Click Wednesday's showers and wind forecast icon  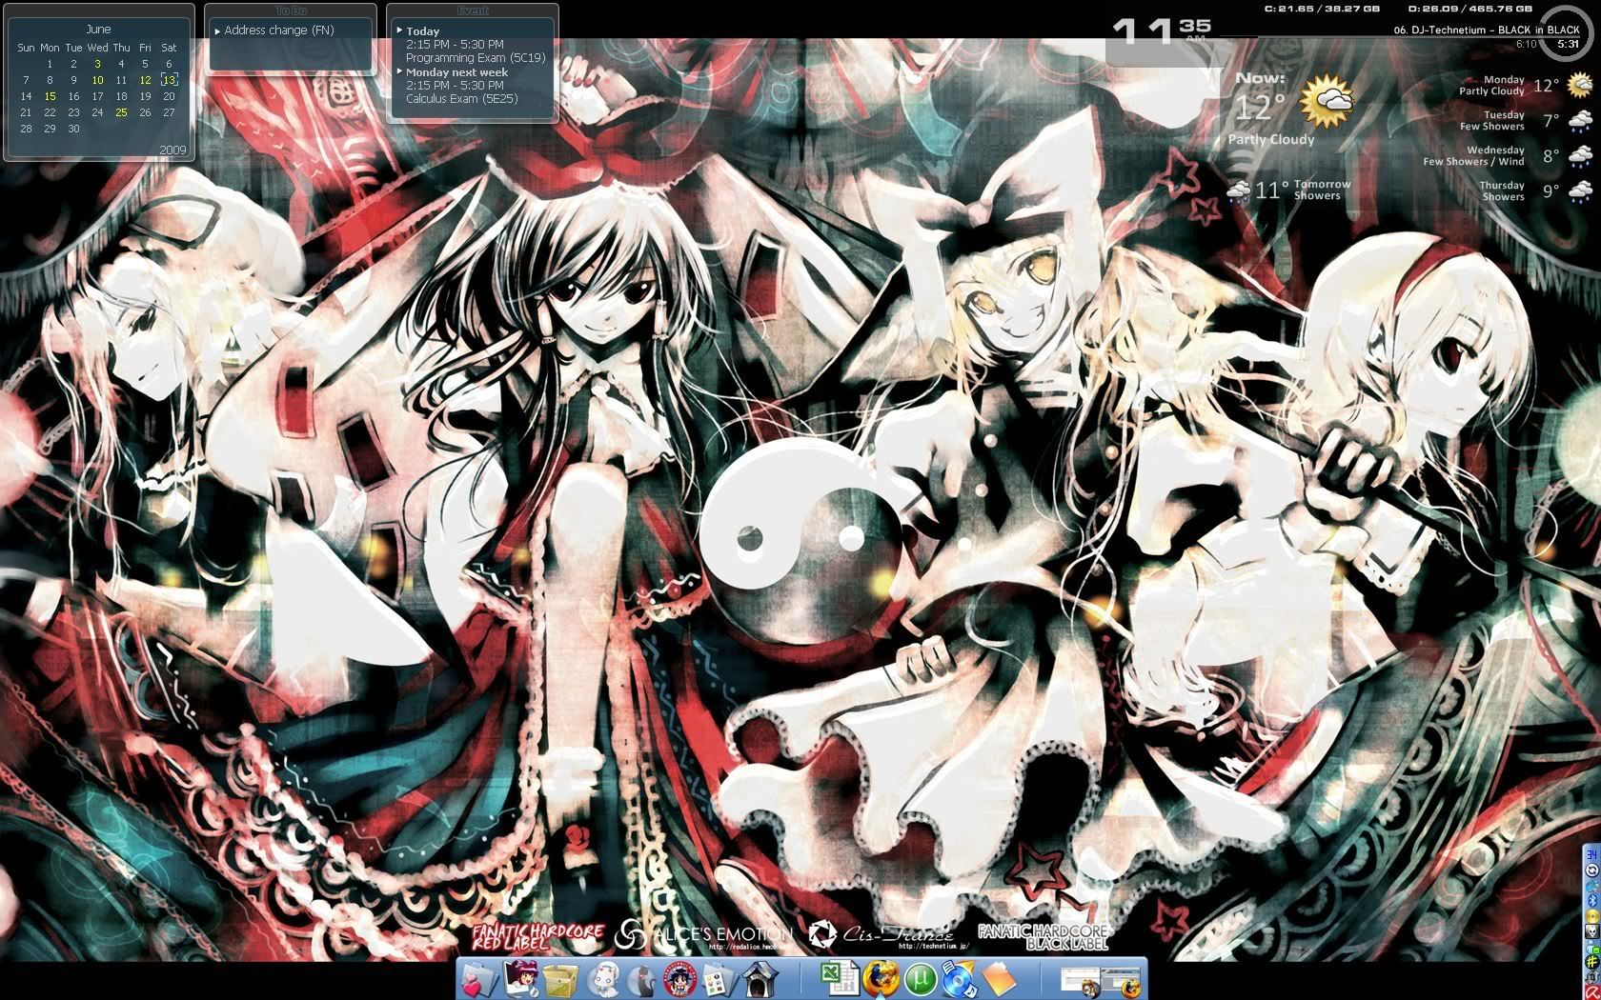(x=1579, y=156)
